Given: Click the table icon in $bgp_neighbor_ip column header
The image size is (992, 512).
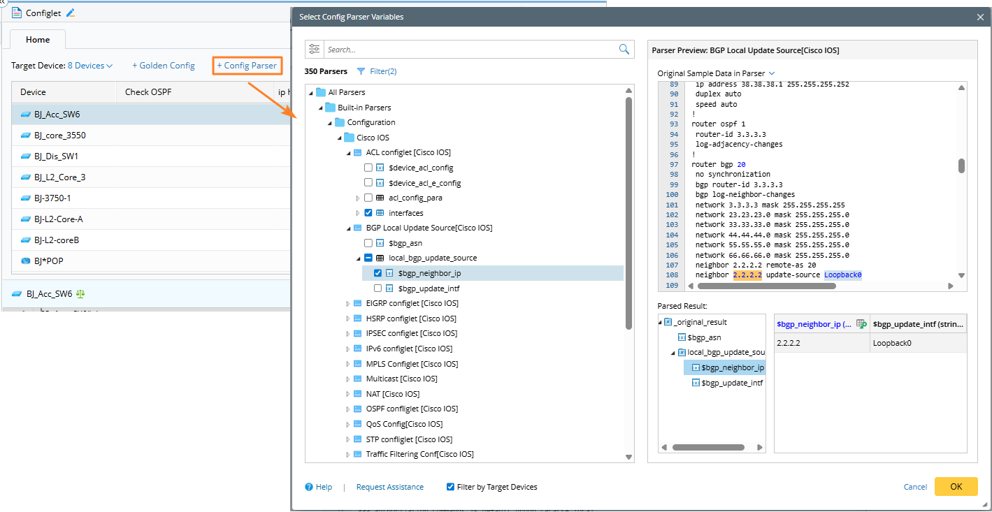Looking at the screenshot, I should pyautogui.click(x=861, y=324).
